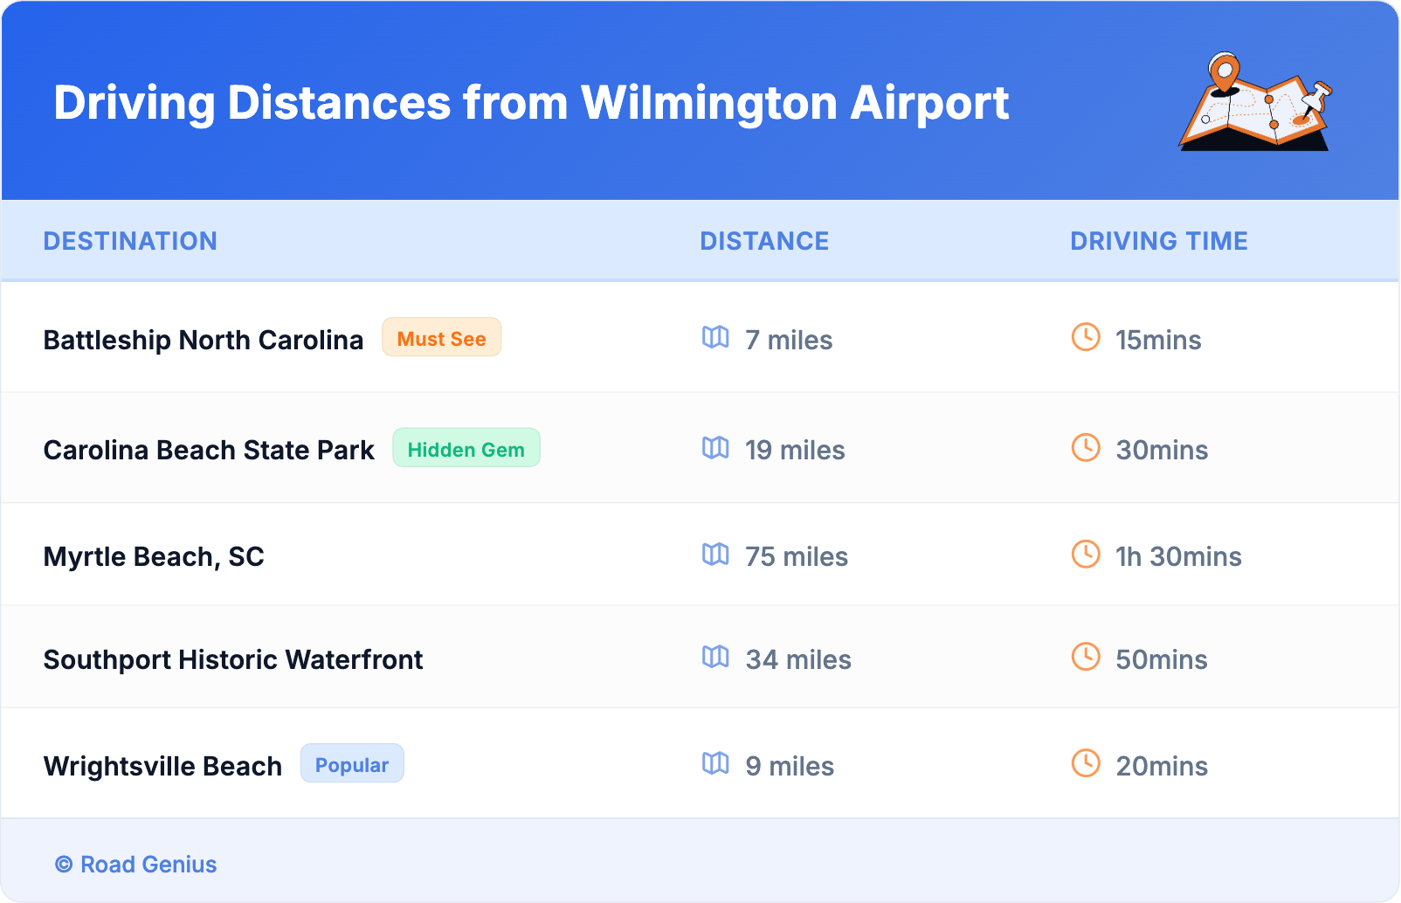This screenshot has height=903, width=1401.
Task: Click the Must See badge
Action: pos(441,338)
